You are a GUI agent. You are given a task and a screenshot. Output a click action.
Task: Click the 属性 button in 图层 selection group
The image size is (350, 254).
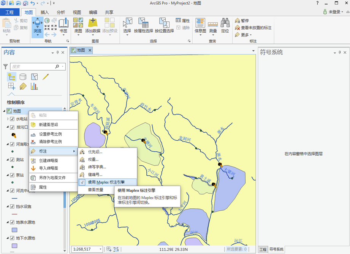[183, 21]
